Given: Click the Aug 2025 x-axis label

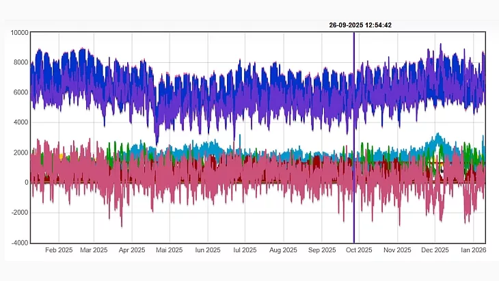Looking at the screenshot, I should 281,250.
